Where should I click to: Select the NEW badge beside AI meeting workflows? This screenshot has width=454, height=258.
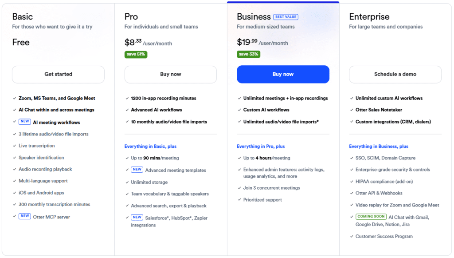(x=25, y=122)
